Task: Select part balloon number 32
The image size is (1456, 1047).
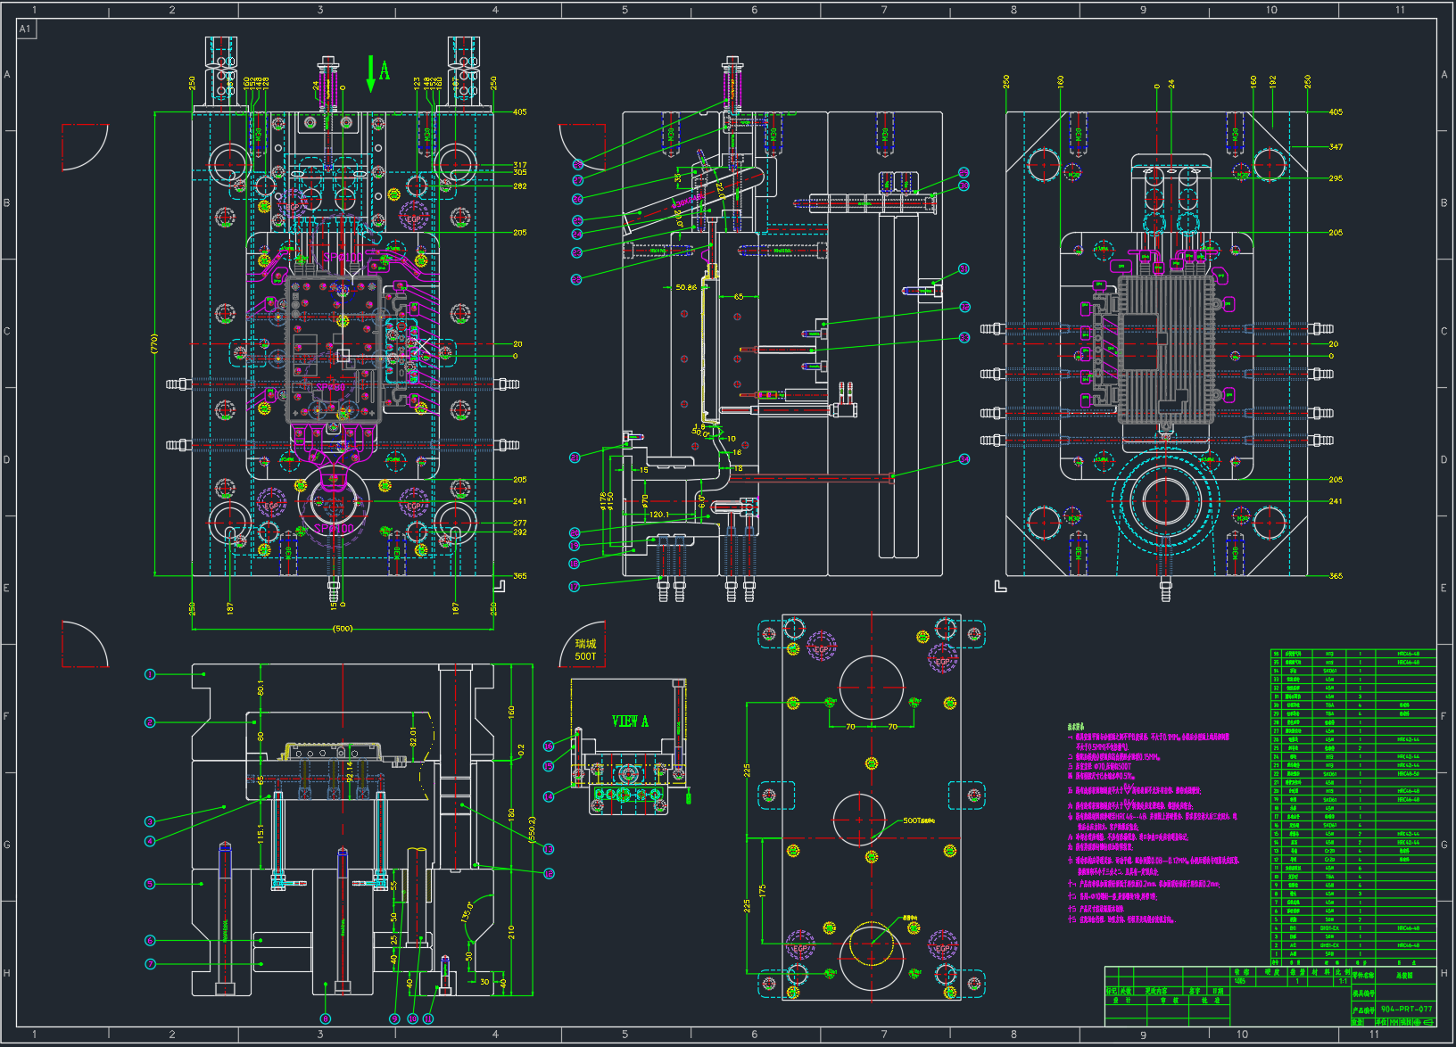Action: click(x=964, y=307)
